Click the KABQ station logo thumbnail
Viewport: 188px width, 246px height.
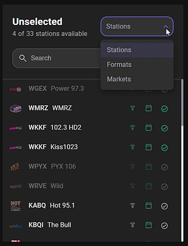click(x=16, y=206)
